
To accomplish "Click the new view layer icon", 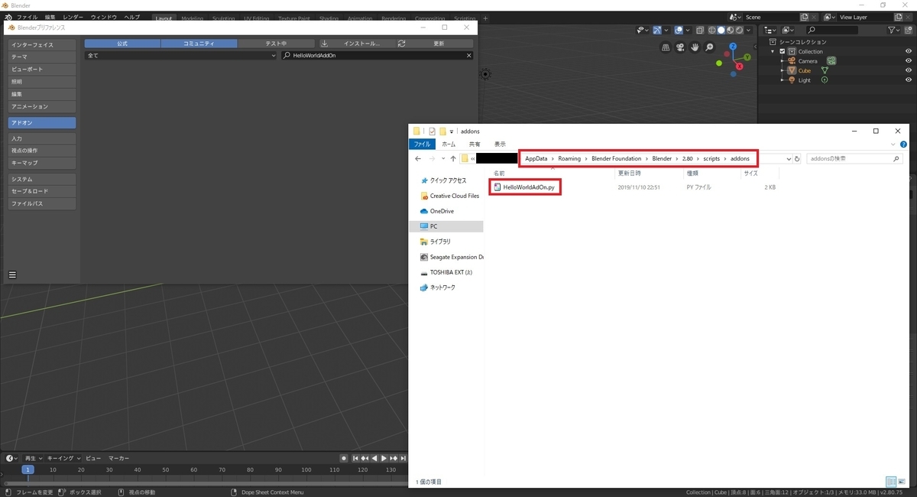I will point(898,17).
